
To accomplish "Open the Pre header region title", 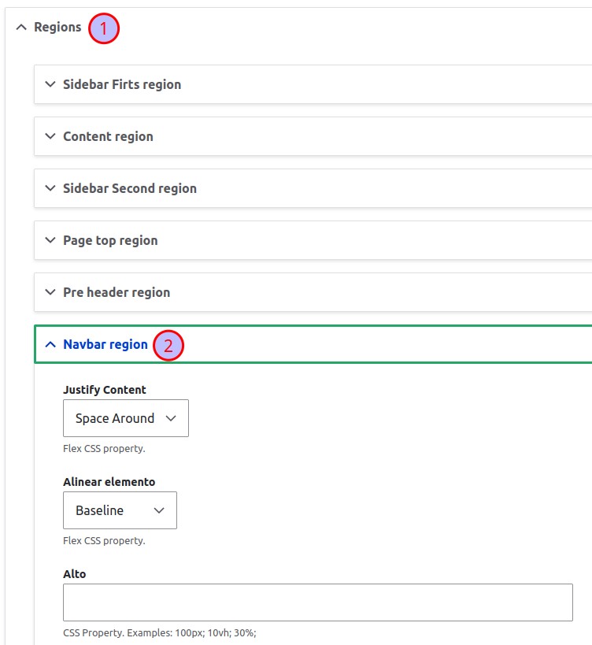I will click(117, 292).
